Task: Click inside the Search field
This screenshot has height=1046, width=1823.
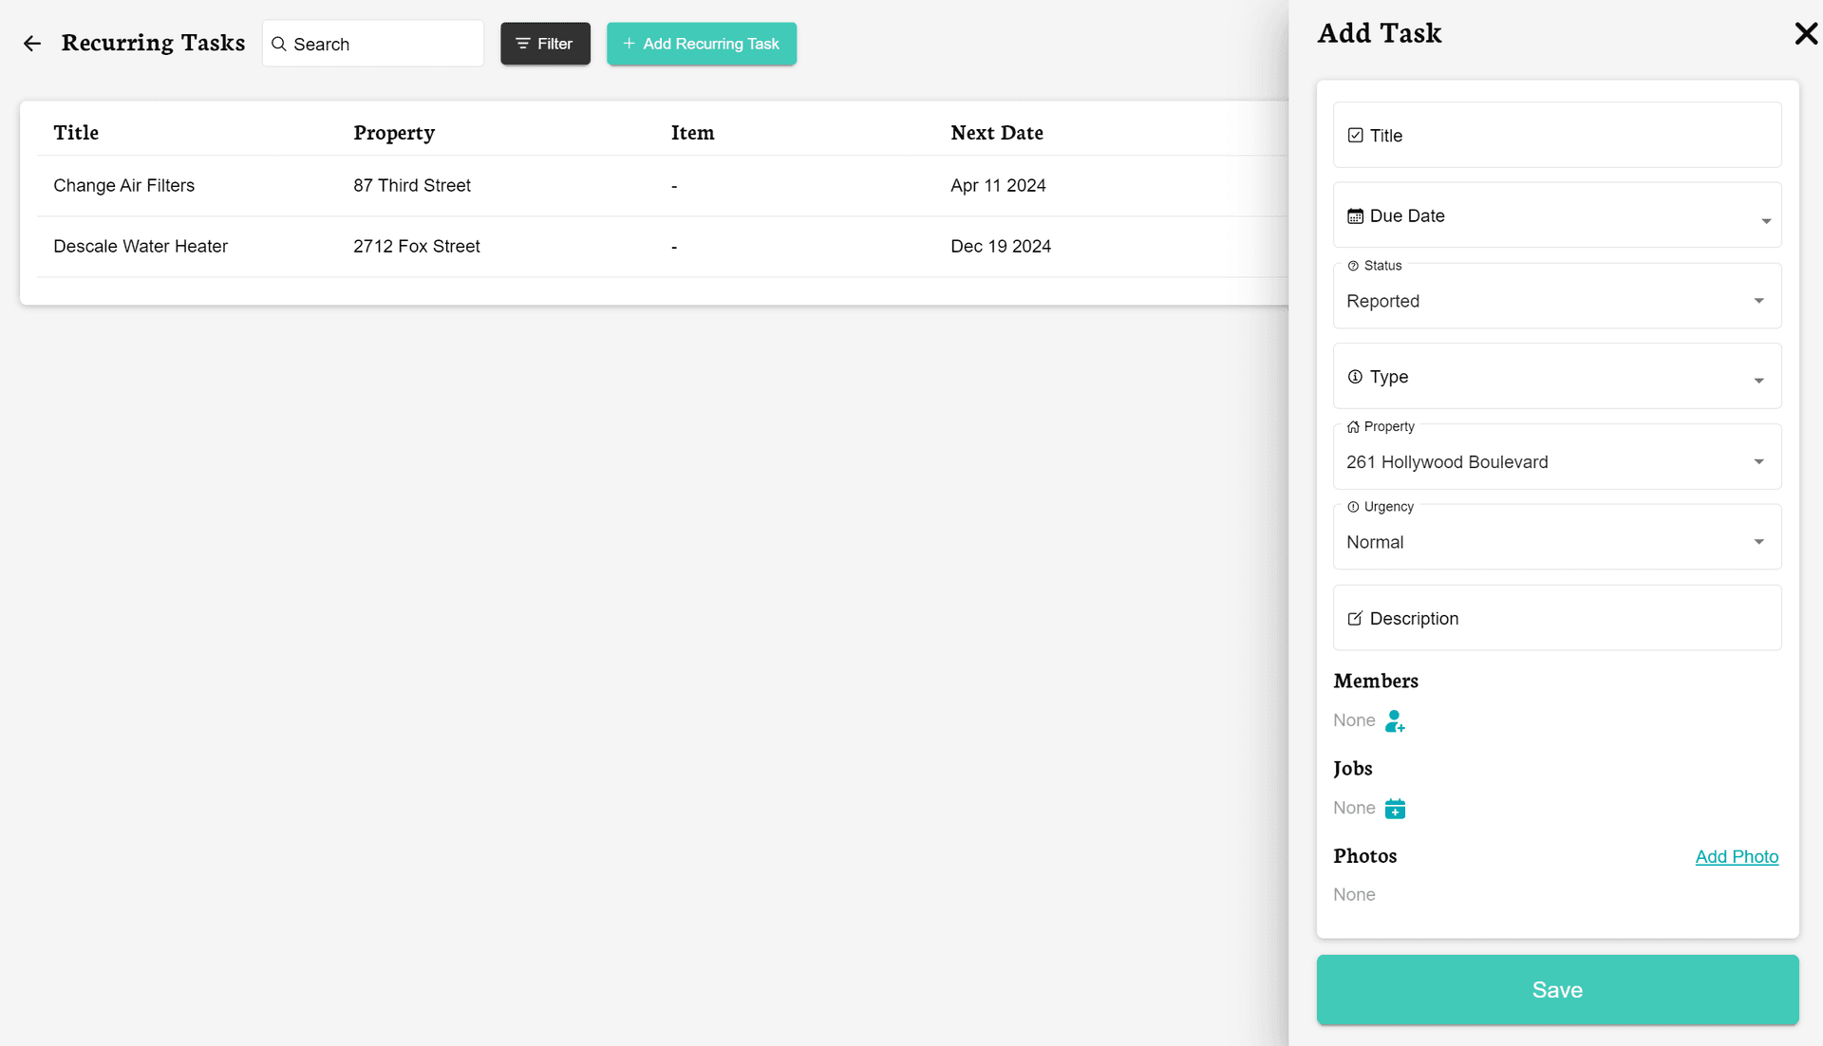Action: click(x=372, y=44)
